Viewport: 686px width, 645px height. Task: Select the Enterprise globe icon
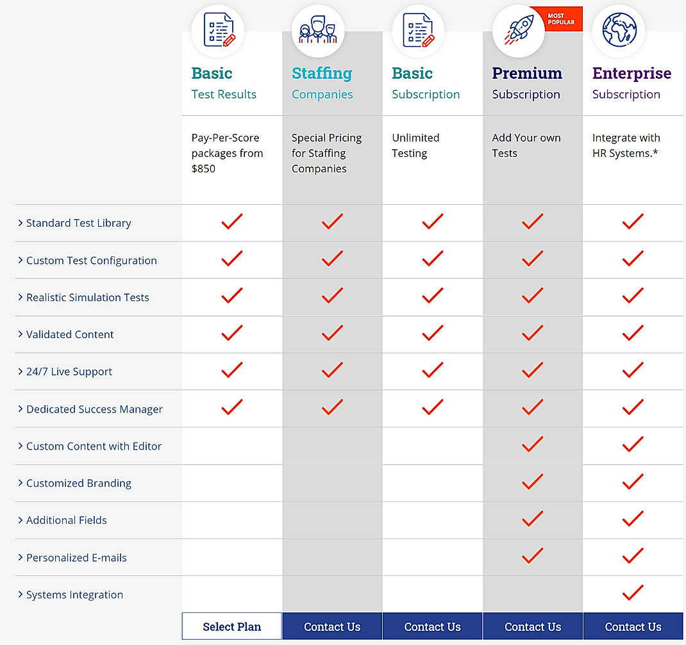pyautogui.click(x=618, y=30)
